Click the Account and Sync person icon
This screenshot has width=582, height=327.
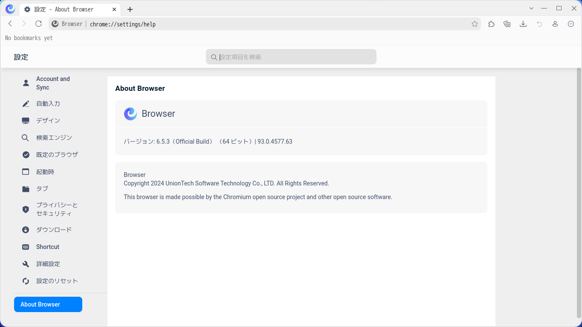click(26, 83)
